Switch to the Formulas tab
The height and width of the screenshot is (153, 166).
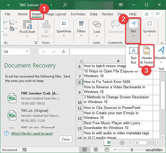click(78, 14)
